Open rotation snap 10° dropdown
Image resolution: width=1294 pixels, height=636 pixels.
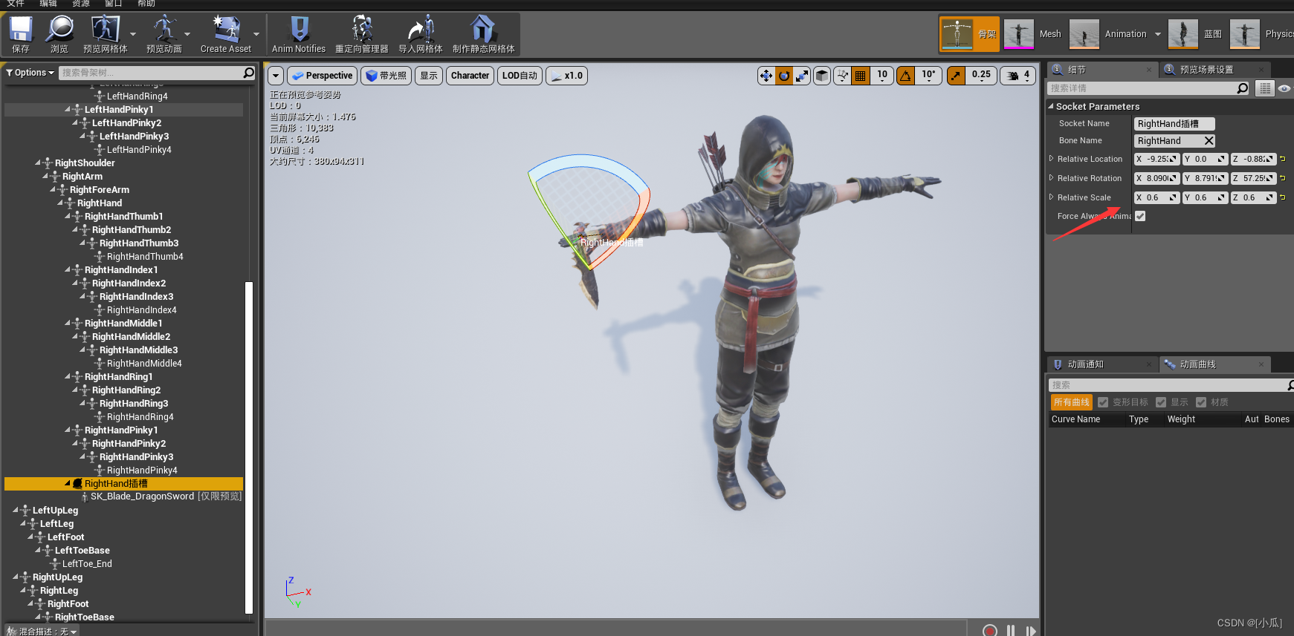point(928,76)
